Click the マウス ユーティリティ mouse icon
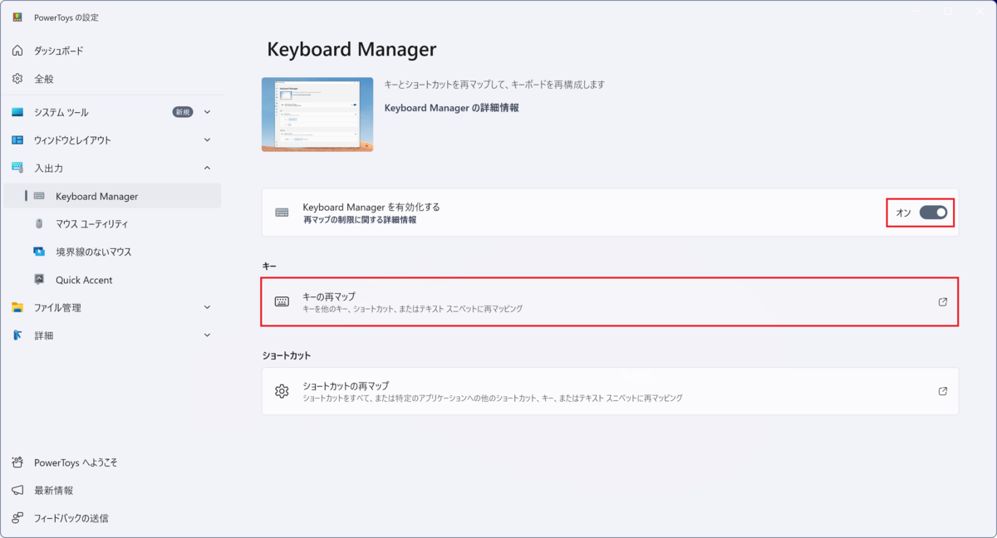 [39, 224]
